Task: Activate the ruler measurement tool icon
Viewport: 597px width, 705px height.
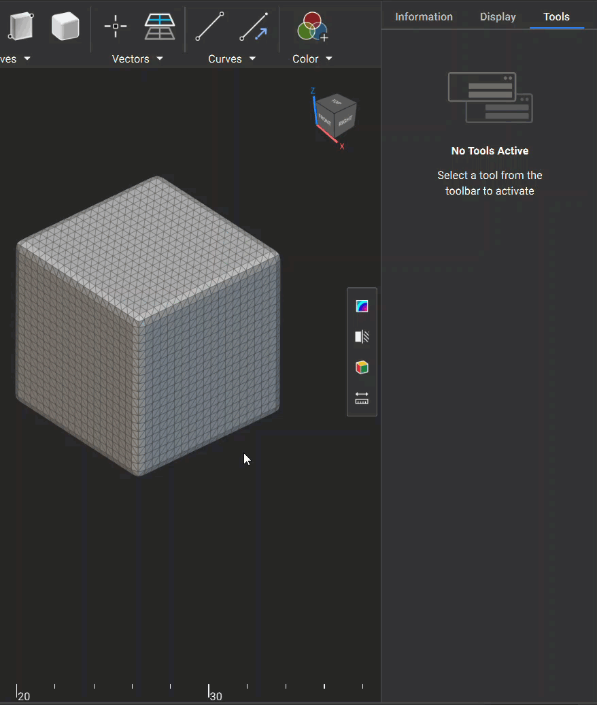Action: (x=362, y=398)
